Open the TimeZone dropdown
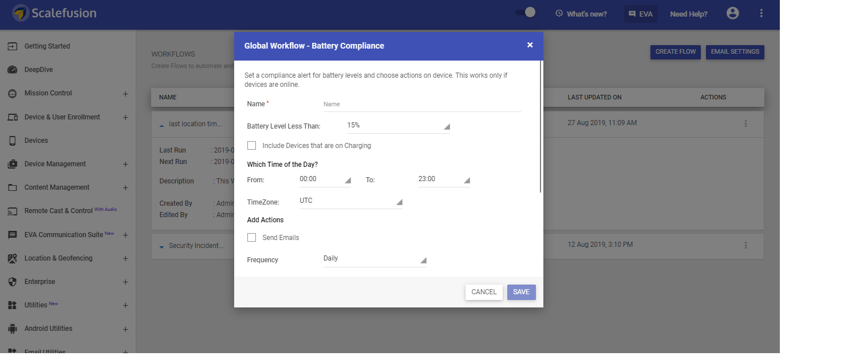860x360 pixels. pyautogui.click(x=351, y=202)
